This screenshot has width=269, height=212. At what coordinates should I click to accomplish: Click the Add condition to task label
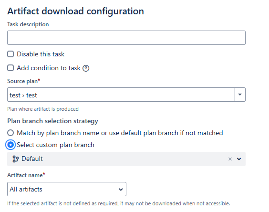49,68
